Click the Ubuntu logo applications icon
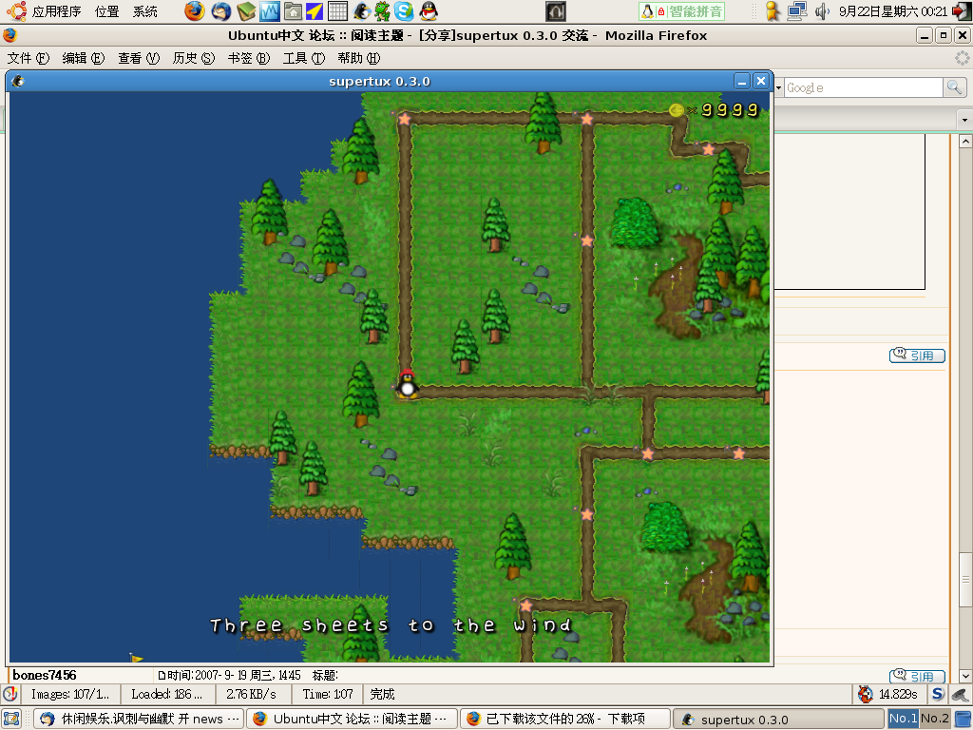Screen dimensions: 973x730 tap(16, 11)
